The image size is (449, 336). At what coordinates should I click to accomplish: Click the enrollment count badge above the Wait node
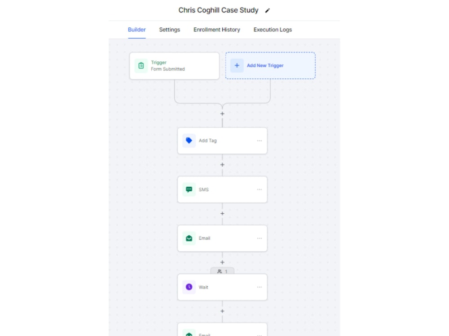pyautogui.click(x=222, y=271)
